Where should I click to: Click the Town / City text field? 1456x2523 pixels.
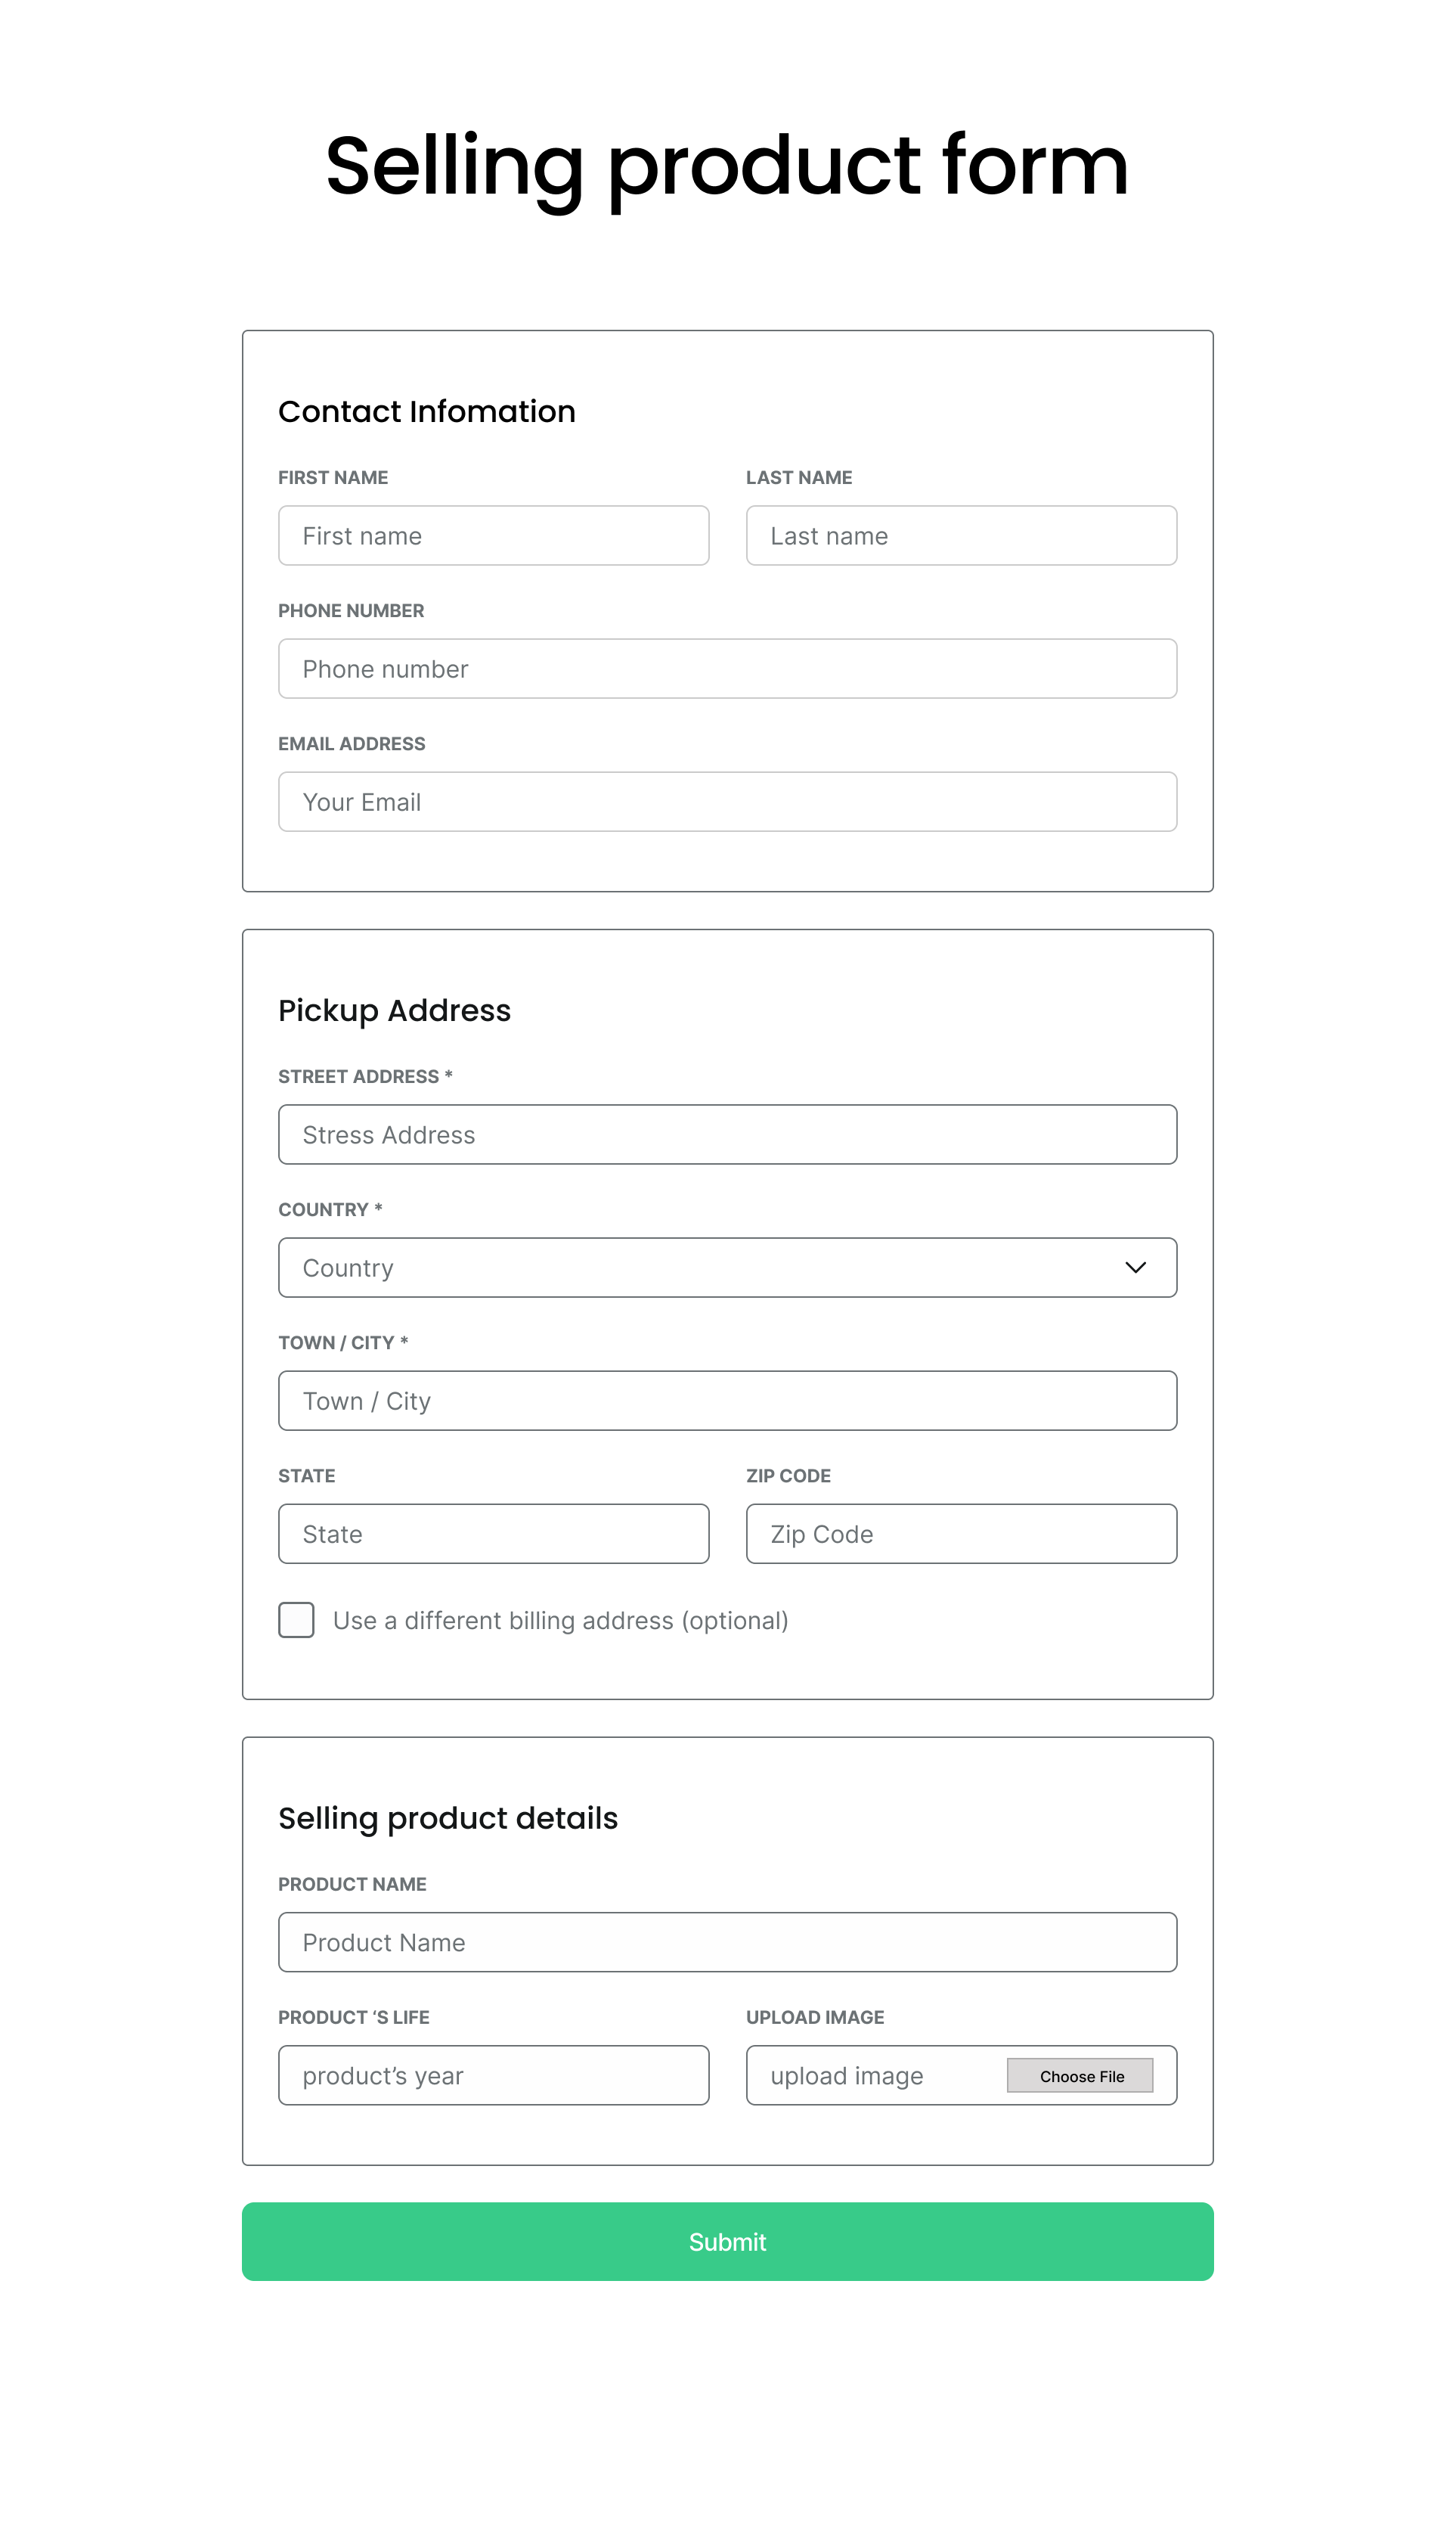click(x=727, y=1401)
